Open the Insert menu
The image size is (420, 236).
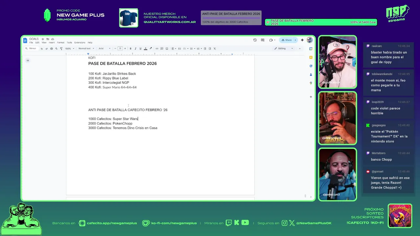(x=52, y=43)
